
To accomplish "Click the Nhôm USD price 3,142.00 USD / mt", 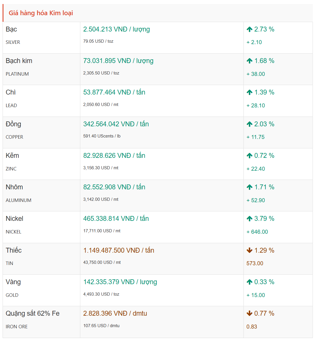I will tap(101, 199).
